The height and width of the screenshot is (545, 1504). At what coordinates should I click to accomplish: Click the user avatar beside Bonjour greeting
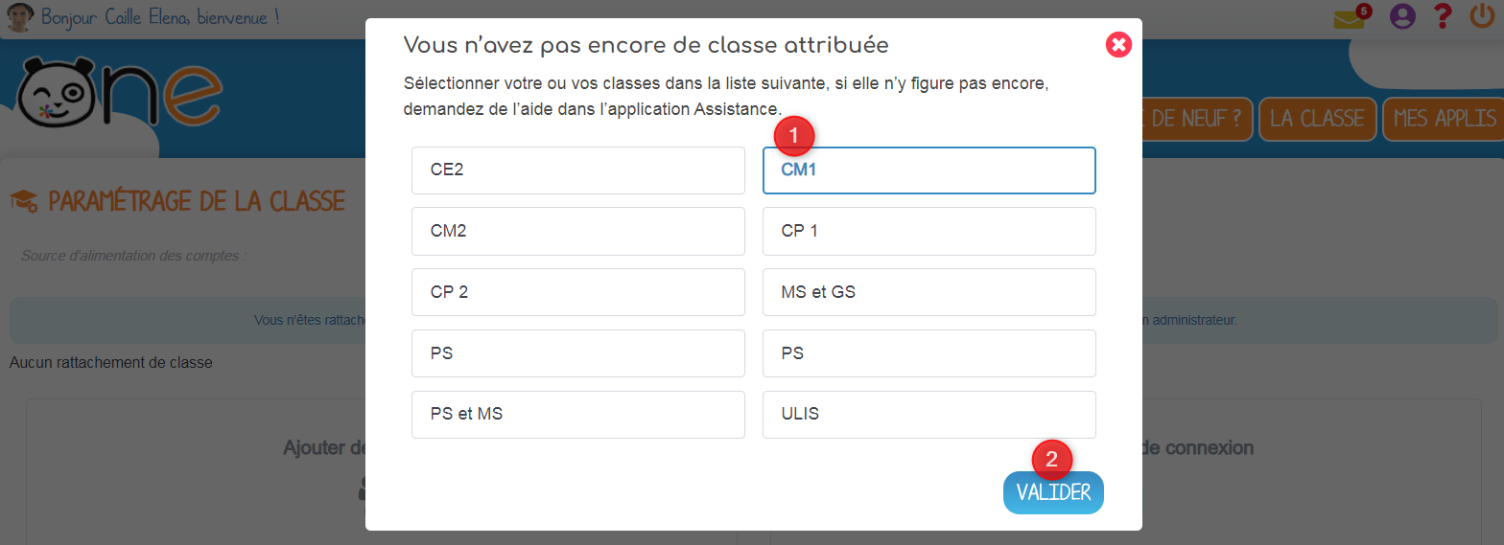click(18, 18)
